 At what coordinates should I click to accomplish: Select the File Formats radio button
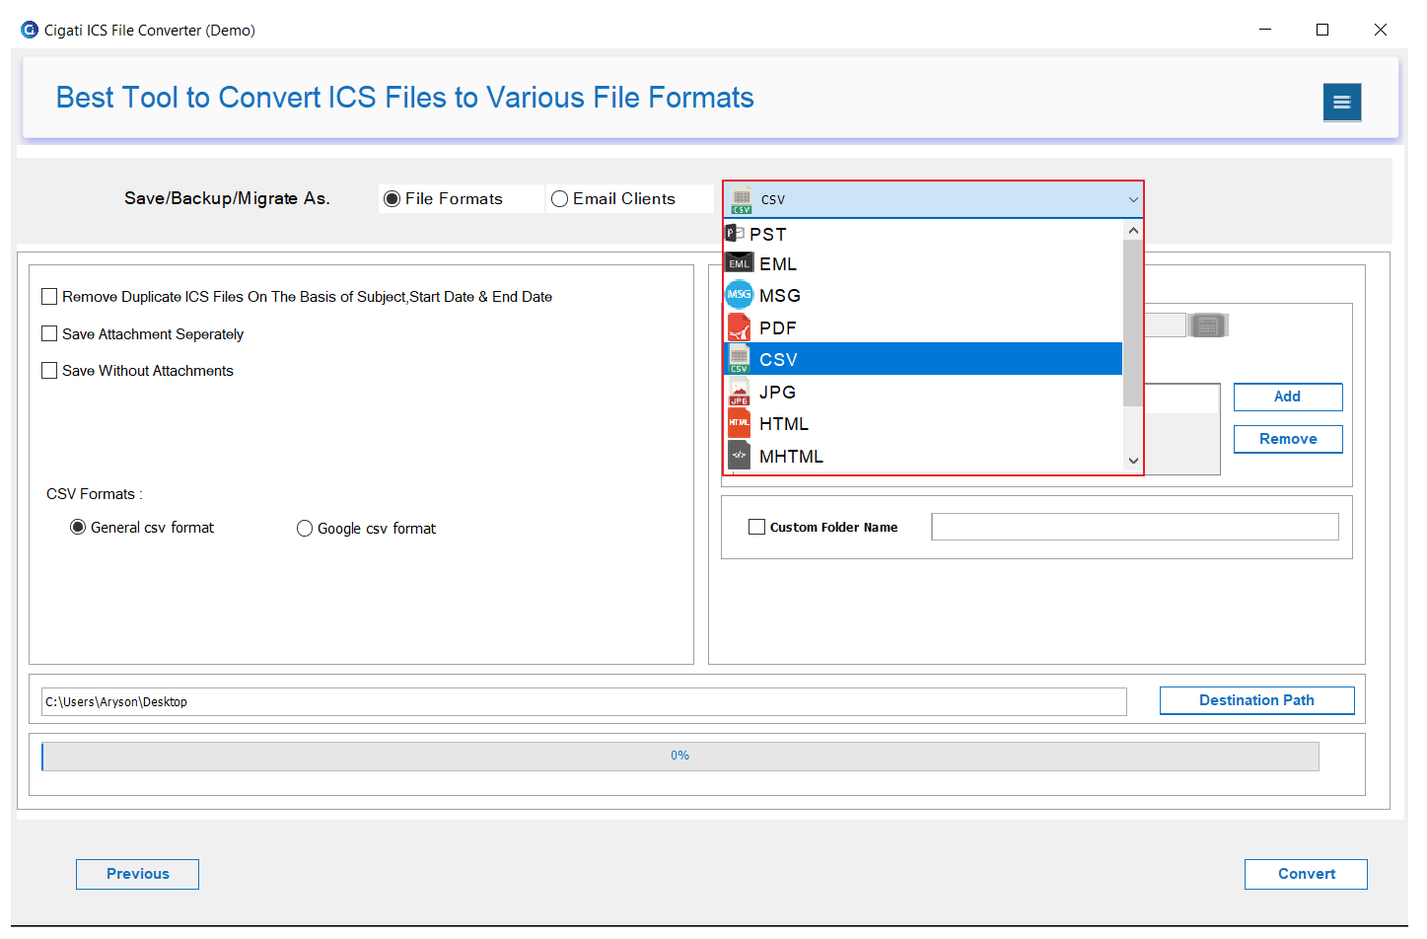pos(392,199)
